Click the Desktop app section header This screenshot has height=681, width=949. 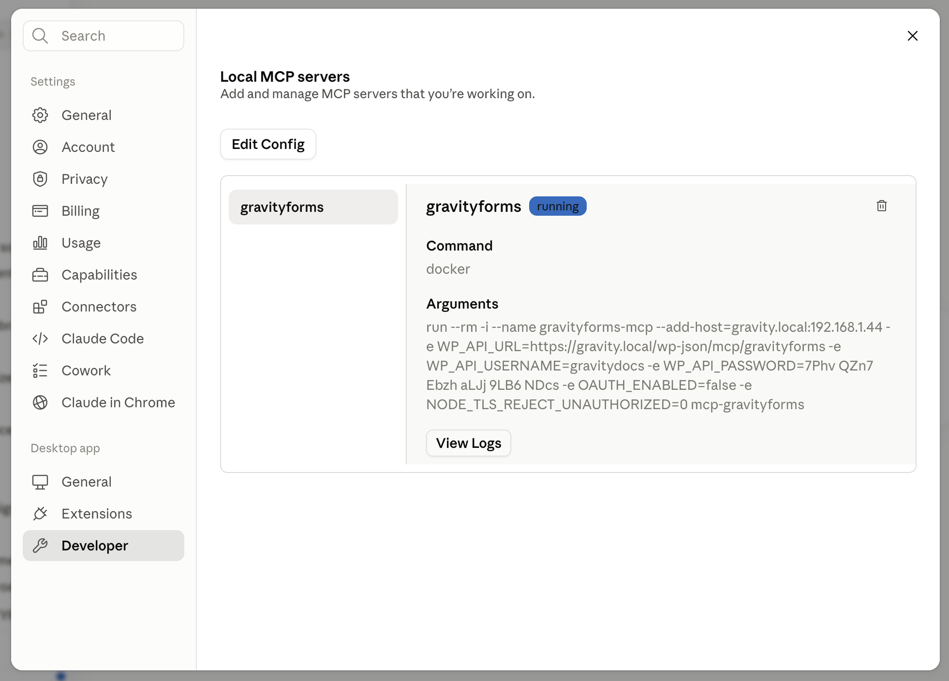pyautogui.click(x=65, y=448)
